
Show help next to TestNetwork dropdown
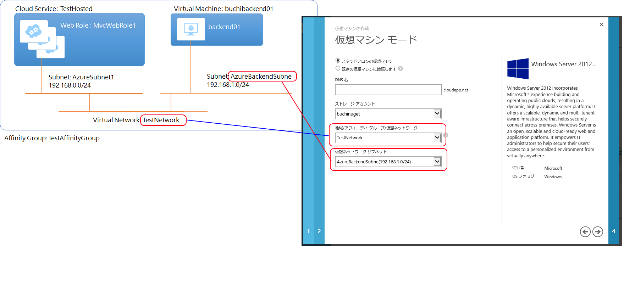coord(446,135)
